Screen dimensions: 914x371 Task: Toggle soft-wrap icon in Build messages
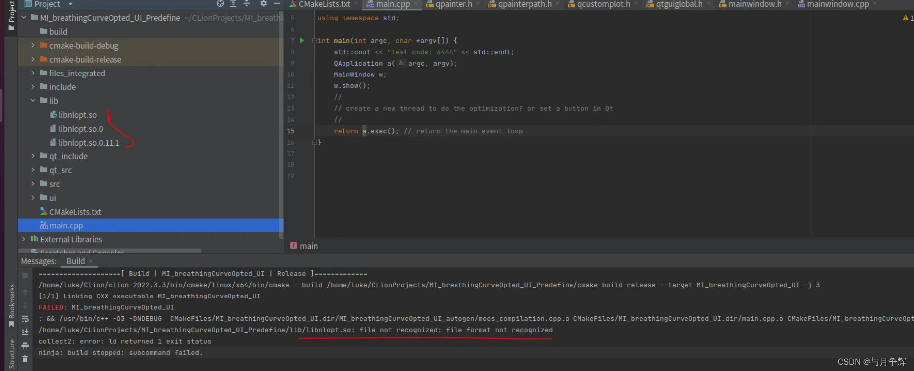pyautogui.click(x=25, y=319)
